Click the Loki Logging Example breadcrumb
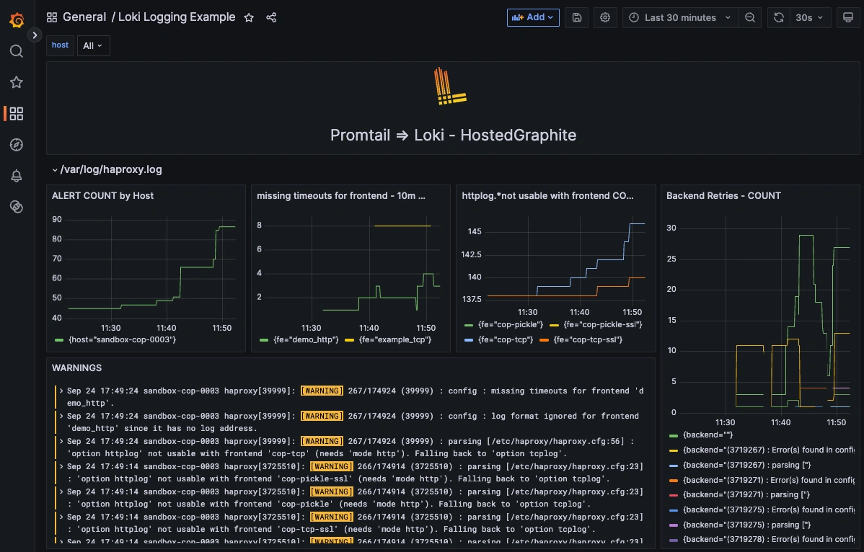This screenshot has height=552, width=864. click(x=177, y=17)
